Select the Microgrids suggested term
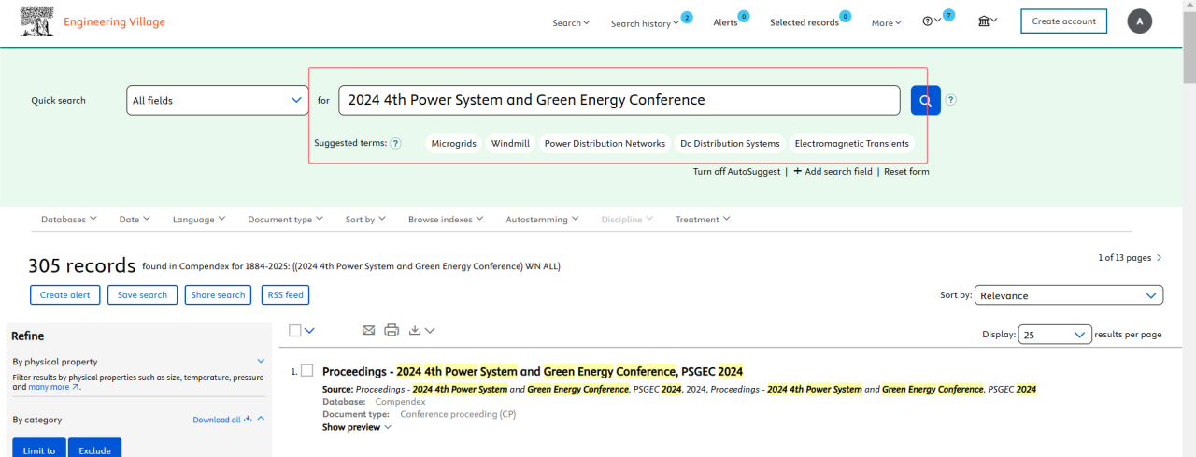The image size is (1196, 457). tap(454, 144)
